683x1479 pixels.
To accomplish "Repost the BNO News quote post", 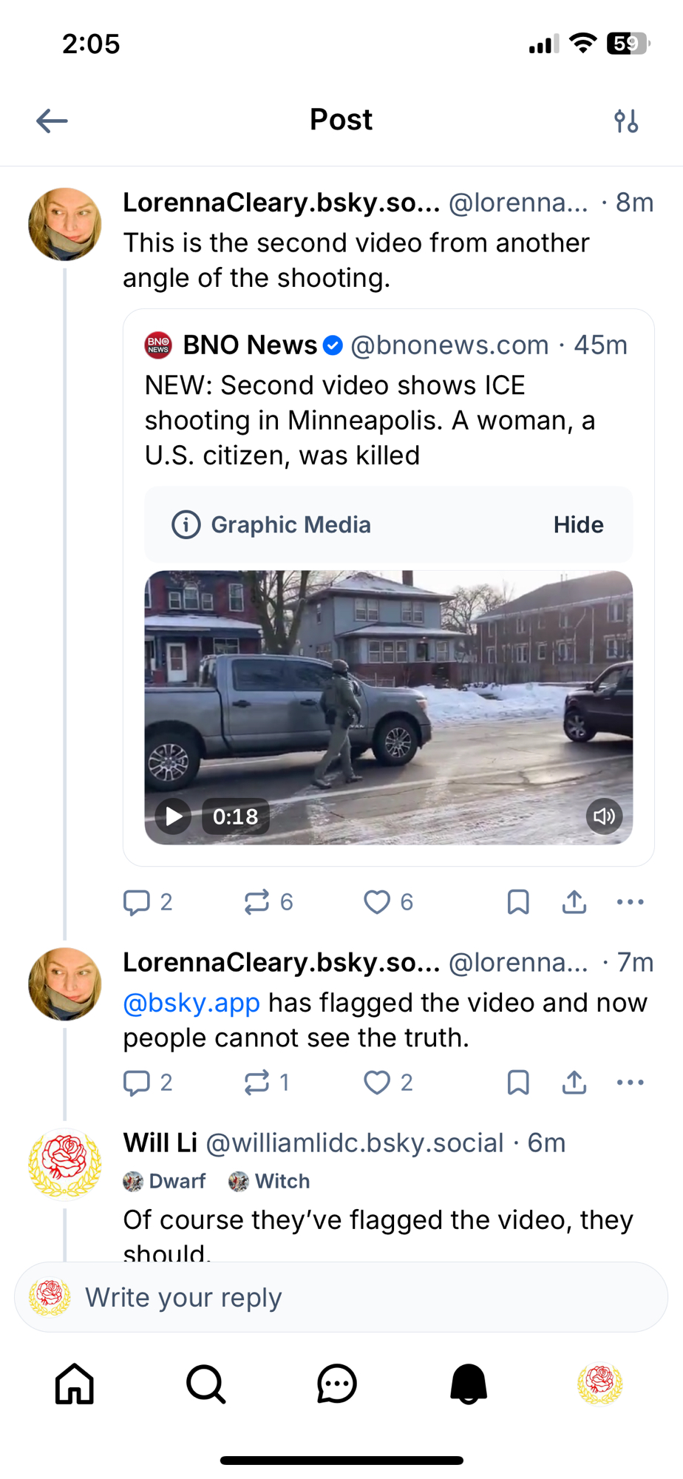I will (x=257, y=902).
